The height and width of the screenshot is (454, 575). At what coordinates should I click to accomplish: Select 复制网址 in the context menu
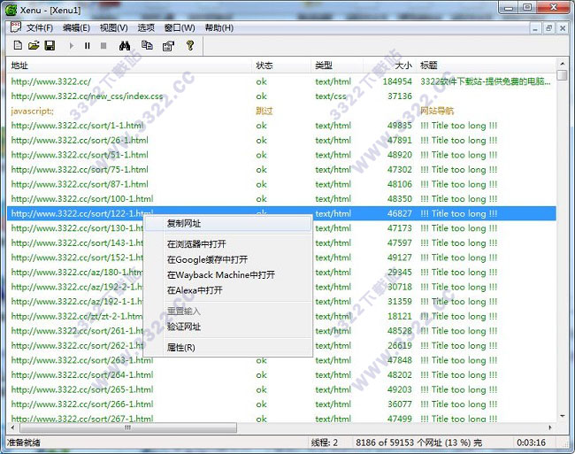[x=184, y=223]
